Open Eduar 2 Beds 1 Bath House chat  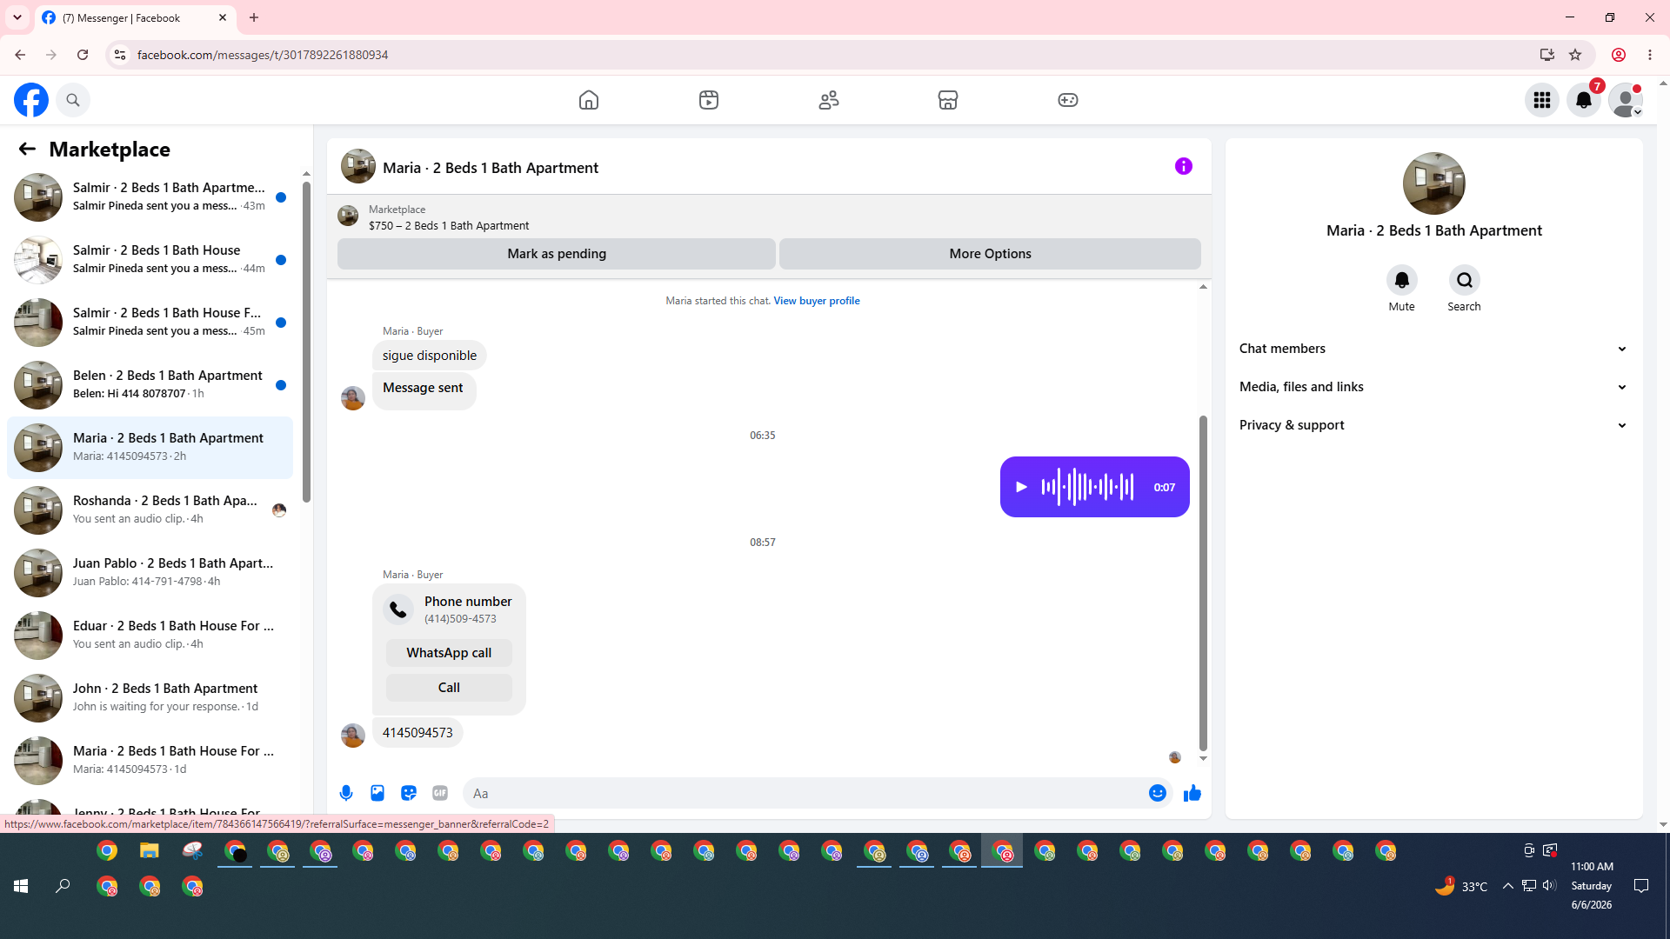150,636
